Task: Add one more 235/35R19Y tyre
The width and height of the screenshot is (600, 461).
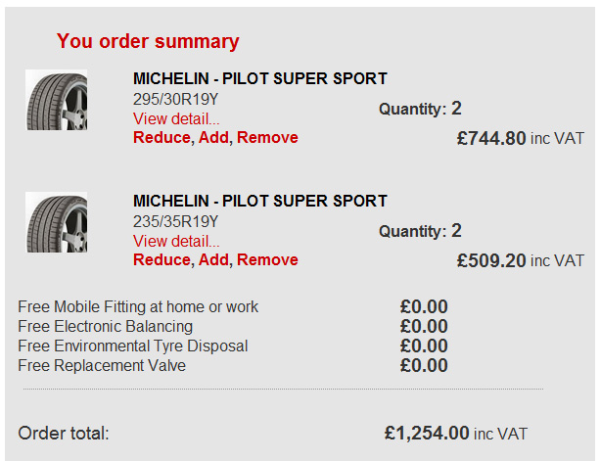Action: 213,259
